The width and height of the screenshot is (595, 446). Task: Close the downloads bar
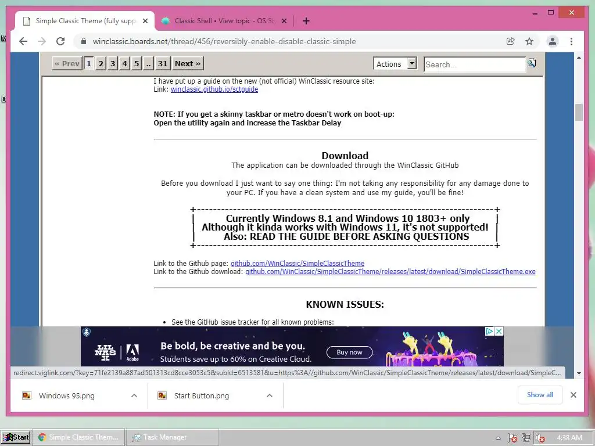574,395
